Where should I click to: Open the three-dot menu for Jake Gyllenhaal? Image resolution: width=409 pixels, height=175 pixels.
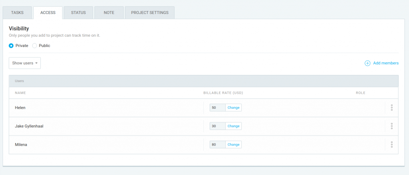pyautogui.click(x=391, y=126)
